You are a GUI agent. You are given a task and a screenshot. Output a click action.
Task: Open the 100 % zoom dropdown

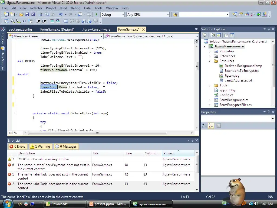(22, 133)
